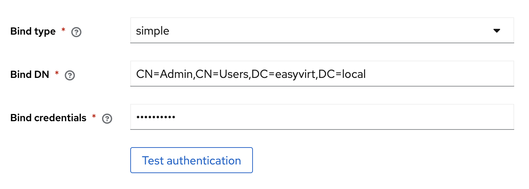The height and width of the screenshot is (189, 529).
Task: Open the Bind type select showing "simple"
Action: click(322, 31)
